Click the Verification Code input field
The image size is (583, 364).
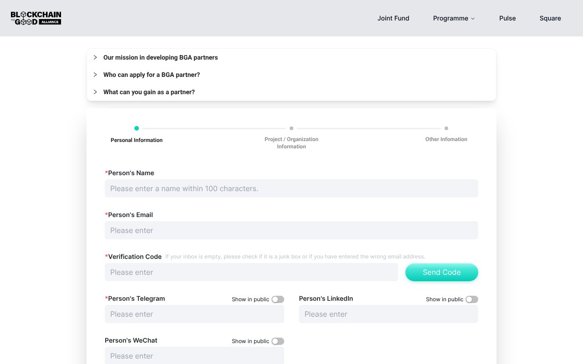tap(251, 272)
